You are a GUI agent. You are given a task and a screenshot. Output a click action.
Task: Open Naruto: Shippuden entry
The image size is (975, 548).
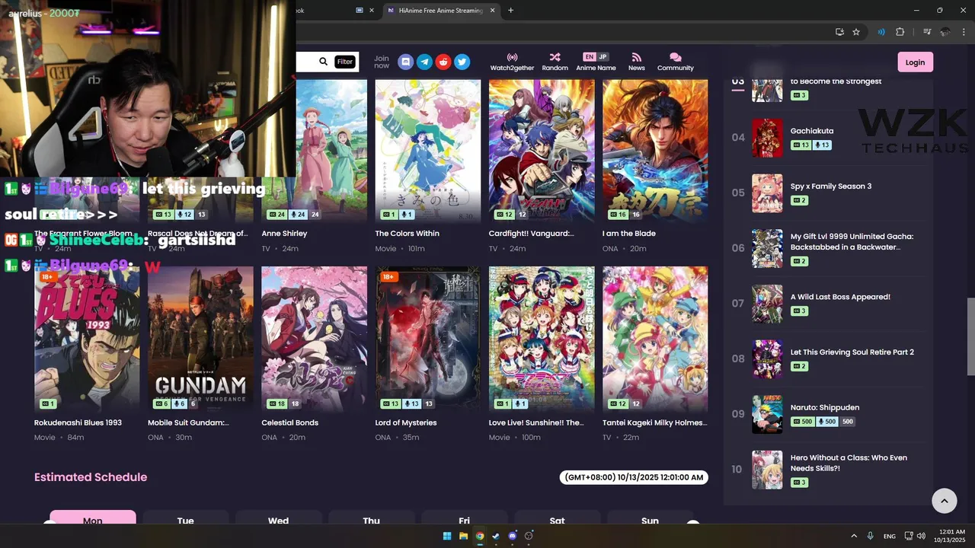(x=825, y=407)
